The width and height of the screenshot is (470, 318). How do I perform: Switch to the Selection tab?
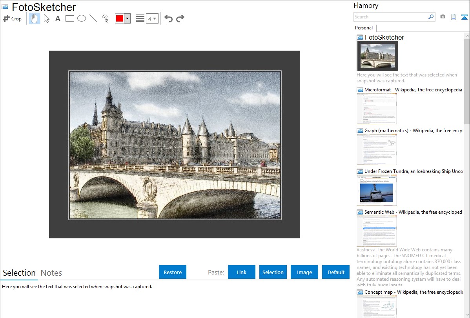pos(19,273)
